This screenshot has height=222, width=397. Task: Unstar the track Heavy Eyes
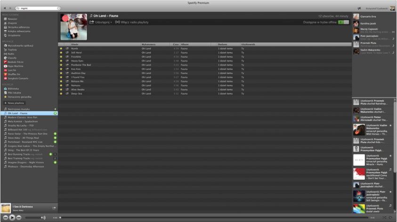click(61, 61)
